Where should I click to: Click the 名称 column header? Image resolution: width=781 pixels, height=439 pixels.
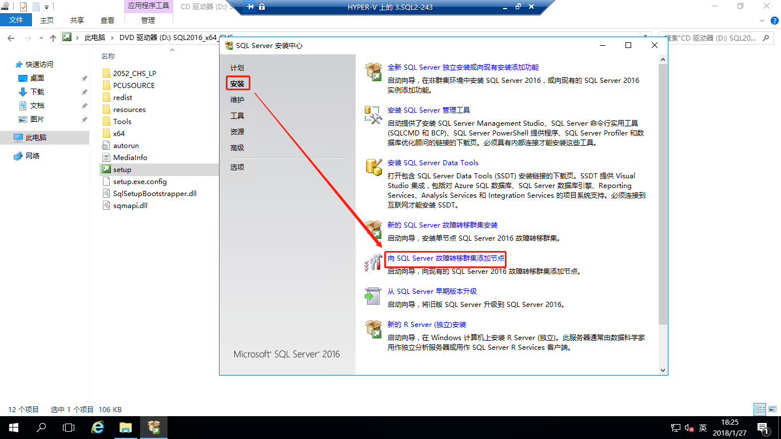(x=108, y=56)
